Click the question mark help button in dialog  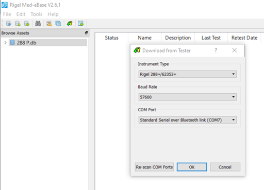pyautogui.click(x=216, y=50)
